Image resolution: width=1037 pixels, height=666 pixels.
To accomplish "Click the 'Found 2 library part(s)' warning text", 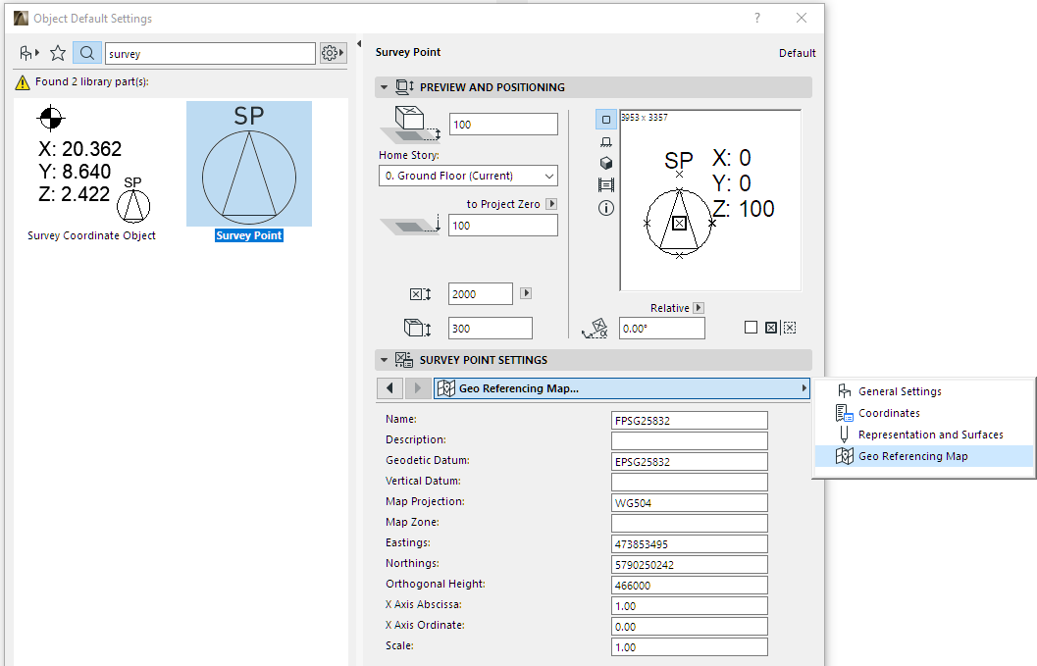I will [x=92, y=81].
